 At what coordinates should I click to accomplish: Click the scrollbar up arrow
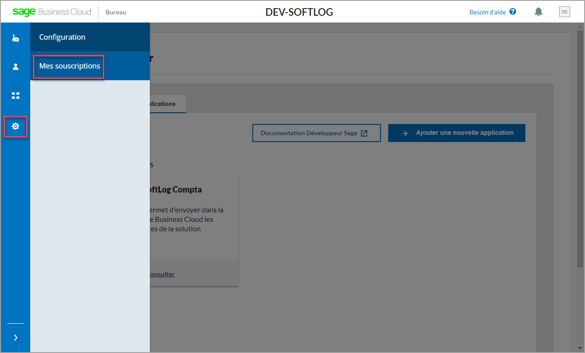pos(580,27)
